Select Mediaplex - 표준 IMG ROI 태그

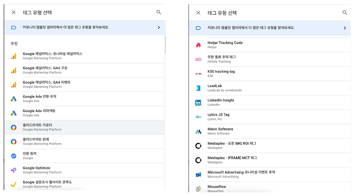tap(270, 146)
